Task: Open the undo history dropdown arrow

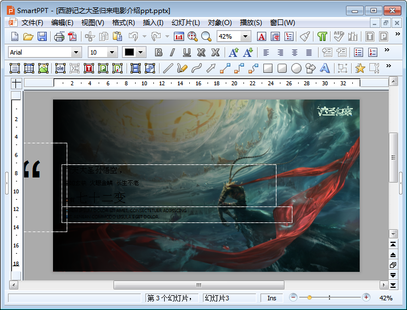Action: click(x=144, y=36)
